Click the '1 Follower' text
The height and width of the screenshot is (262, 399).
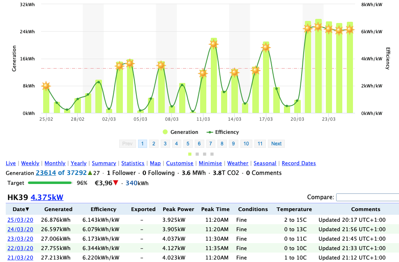pyautogui.click(x=121, y=173)
